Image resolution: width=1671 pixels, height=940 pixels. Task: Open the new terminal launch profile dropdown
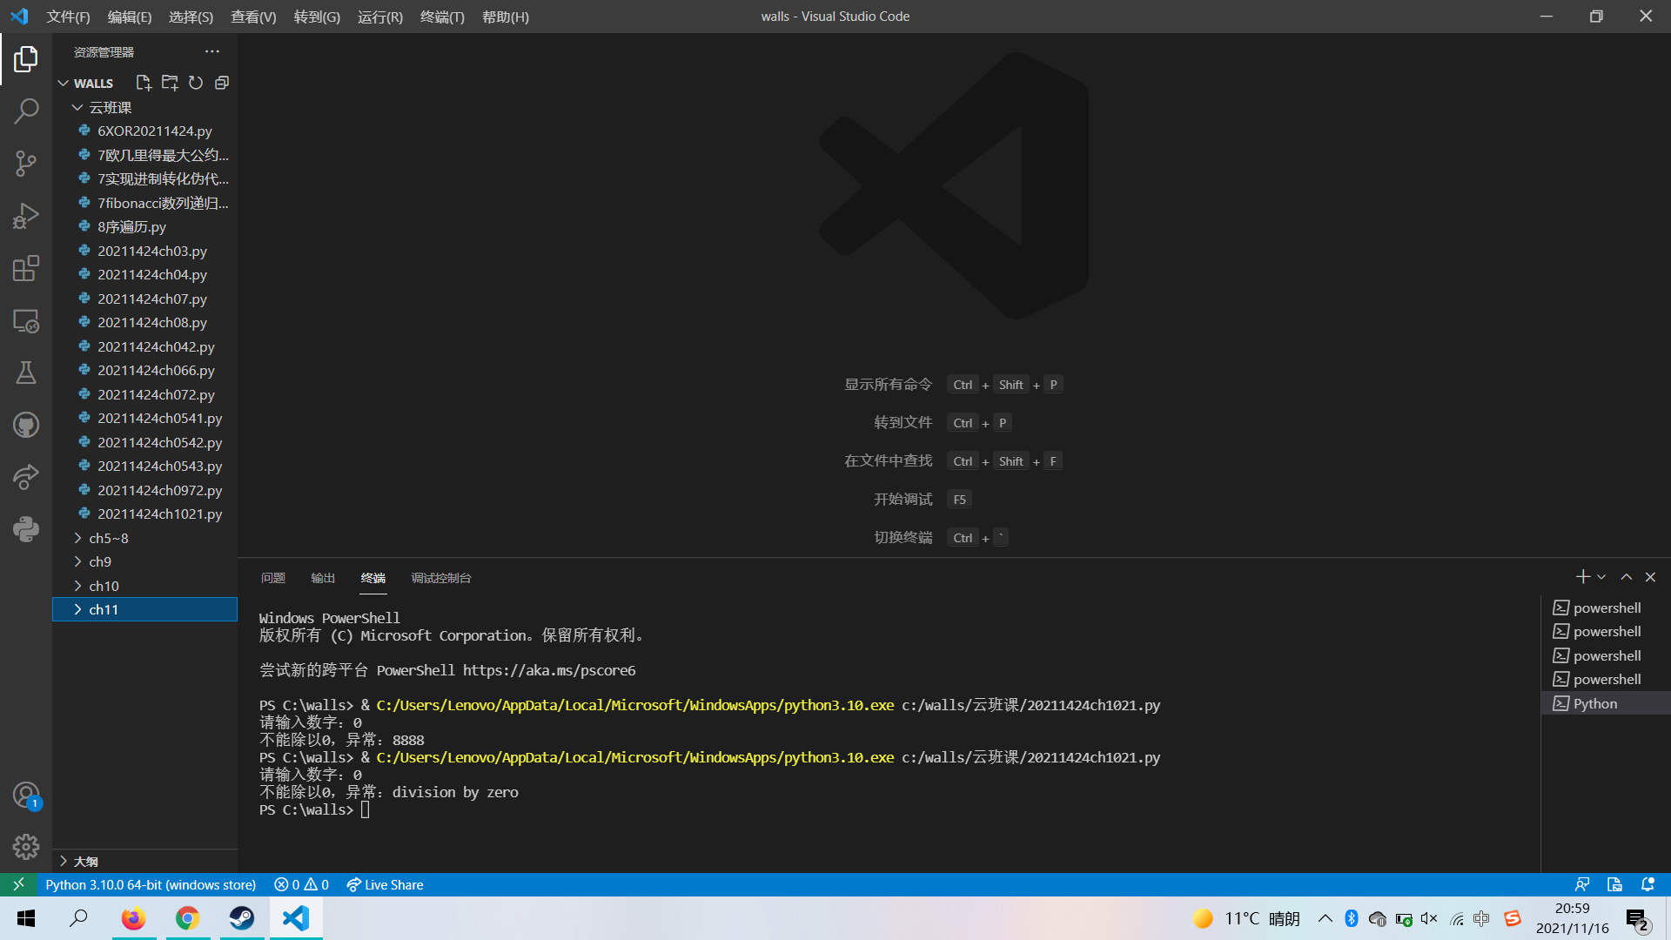pos(1601,577)
